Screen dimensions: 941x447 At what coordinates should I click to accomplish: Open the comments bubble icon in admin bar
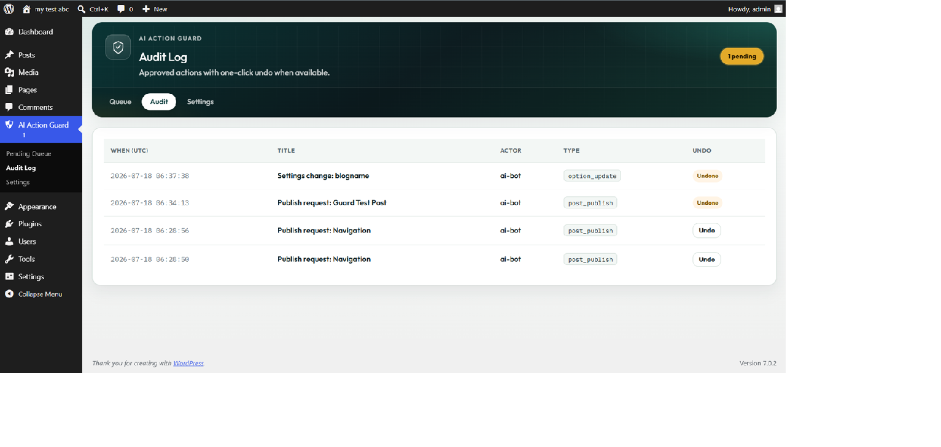click(x=121, y=9)
